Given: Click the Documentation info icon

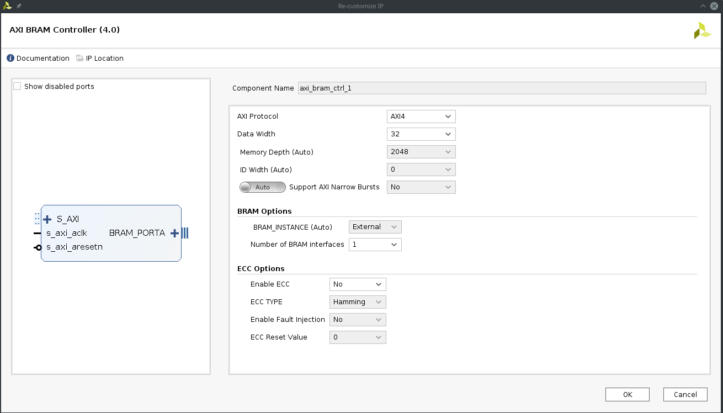Looking at the screenshot, I should pyautogui.click(x=10, y=59).
